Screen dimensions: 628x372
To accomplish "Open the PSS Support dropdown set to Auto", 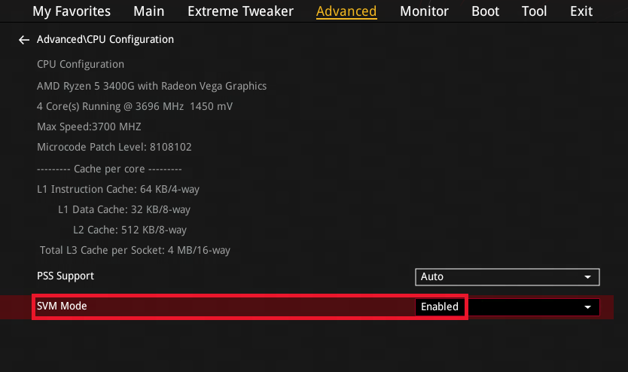I will (507, 276).
